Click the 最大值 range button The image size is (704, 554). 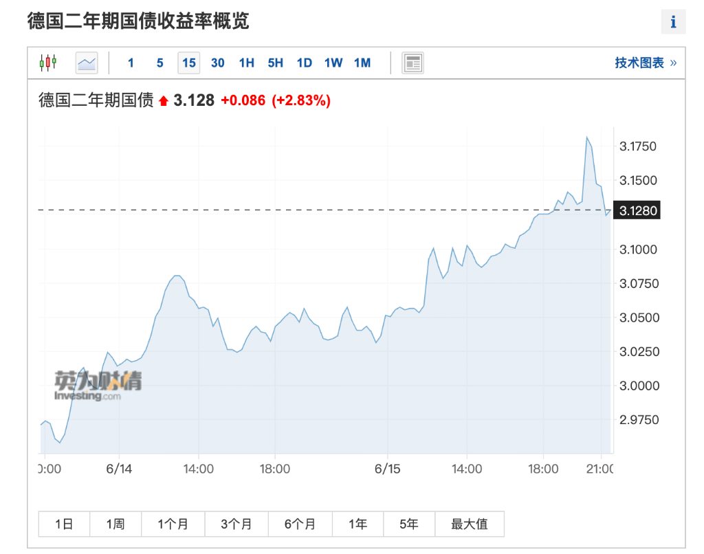tap(469, 524)
